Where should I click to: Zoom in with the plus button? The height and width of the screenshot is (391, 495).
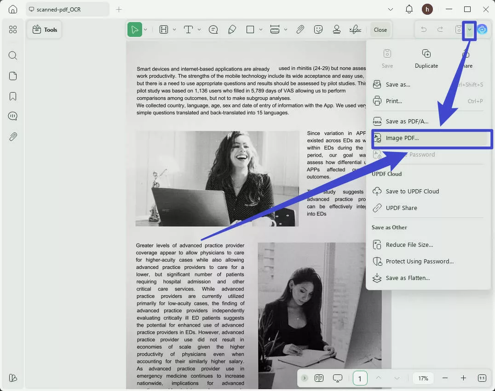[463, 378]
